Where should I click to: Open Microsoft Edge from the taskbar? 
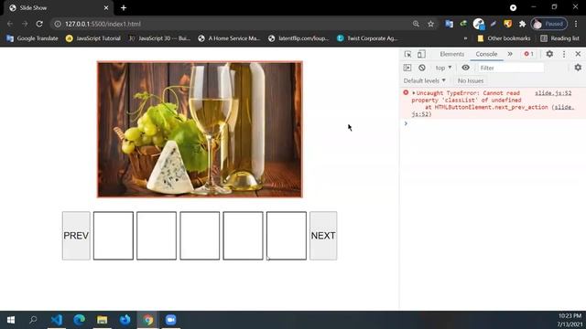click(80, 320)
